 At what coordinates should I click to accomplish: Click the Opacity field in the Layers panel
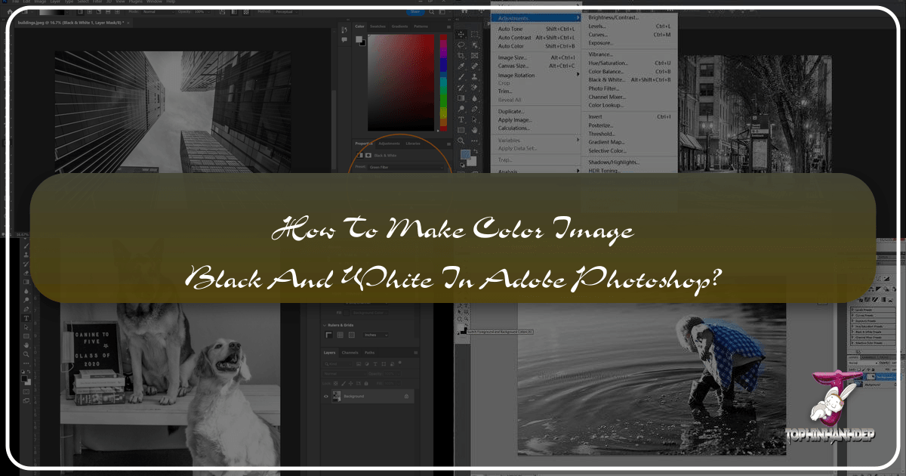pos(389,373)
